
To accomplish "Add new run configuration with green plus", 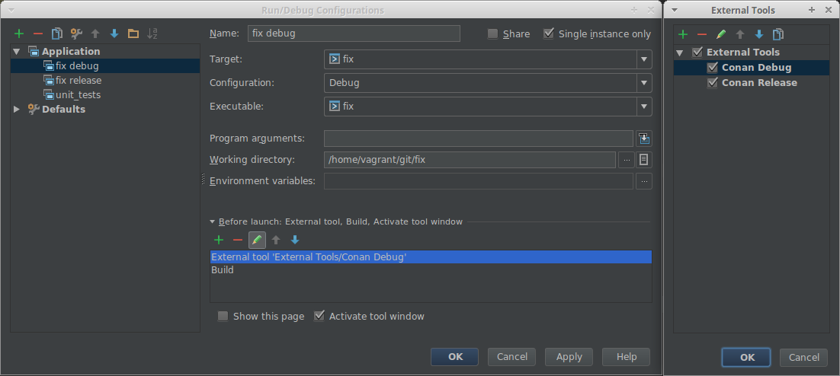I will [x=19, y=33].
